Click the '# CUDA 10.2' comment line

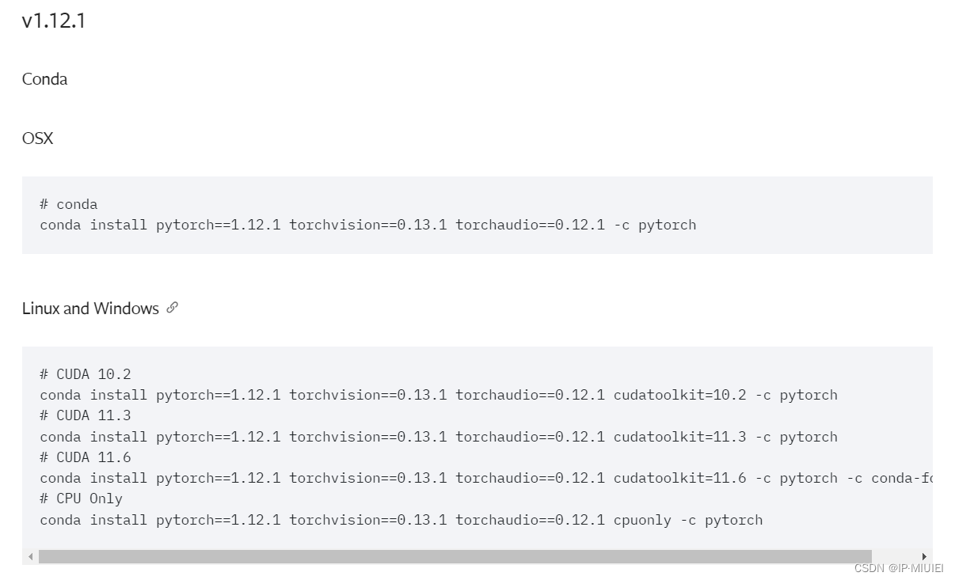tap(86, 374)
